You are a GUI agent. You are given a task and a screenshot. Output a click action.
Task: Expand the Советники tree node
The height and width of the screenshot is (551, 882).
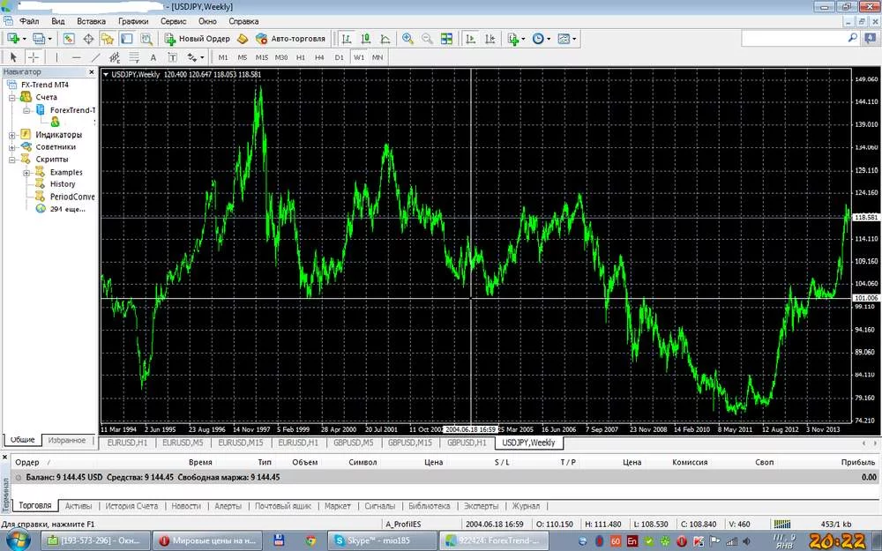(x=11, y=147)
